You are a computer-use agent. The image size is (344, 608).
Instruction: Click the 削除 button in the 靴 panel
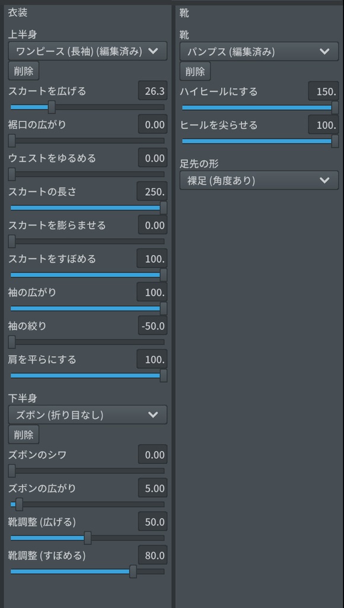click(195, 71)
